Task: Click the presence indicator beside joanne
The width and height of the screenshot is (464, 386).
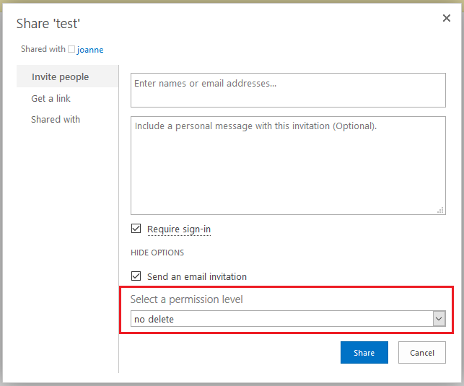Action: tap(71, 50)
